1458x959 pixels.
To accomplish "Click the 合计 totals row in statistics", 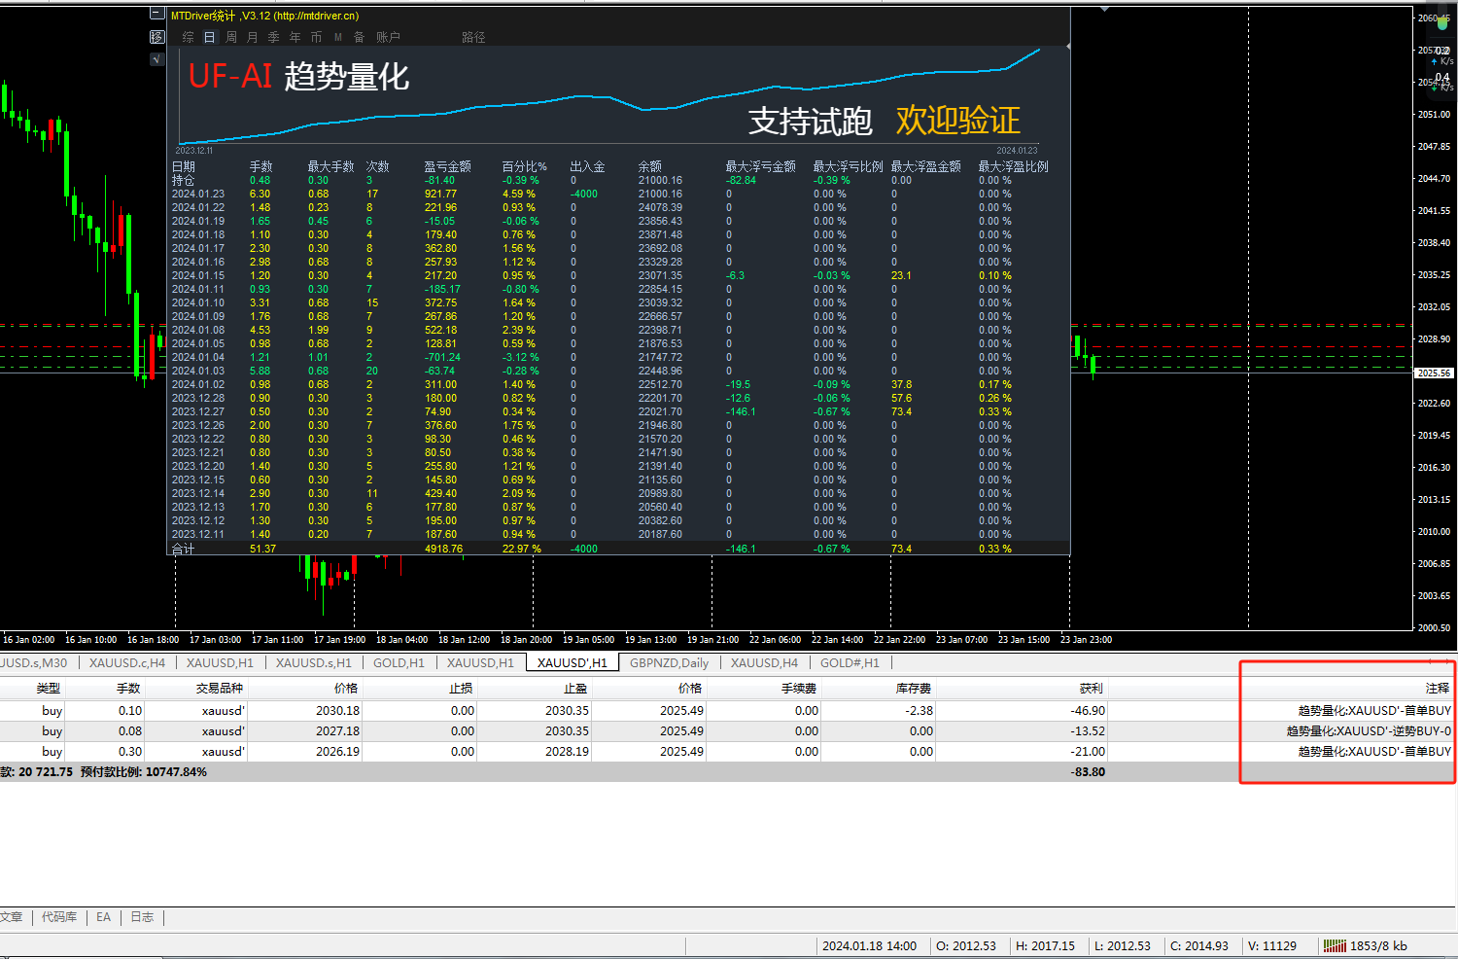I will click(x=618, y=549).
